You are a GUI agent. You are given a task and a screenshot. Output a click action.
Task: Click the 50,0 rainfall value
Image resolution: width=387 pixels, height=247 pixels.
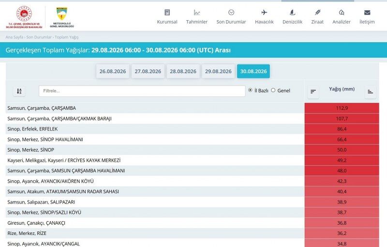click(342, 150)
